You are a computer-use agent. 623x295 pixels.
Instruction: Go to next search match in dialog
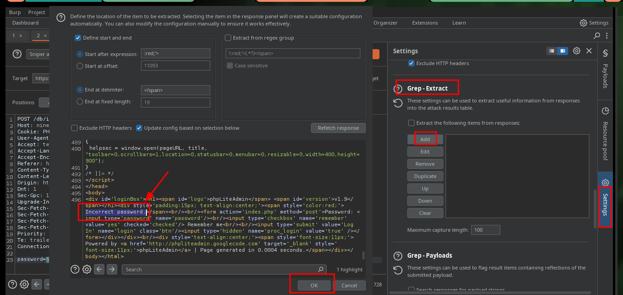pos(112,270)
